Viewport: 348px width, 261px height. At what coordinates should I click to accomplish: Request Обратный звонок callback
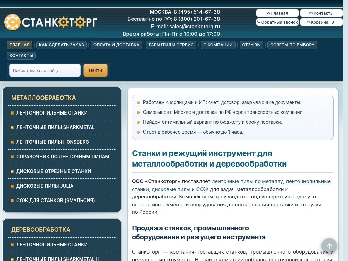tap(277, 22)
